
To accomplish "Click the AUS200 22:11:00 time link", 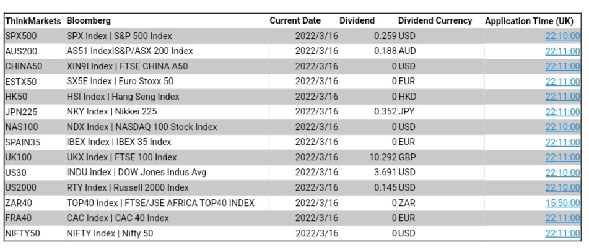I will point(562,51).
